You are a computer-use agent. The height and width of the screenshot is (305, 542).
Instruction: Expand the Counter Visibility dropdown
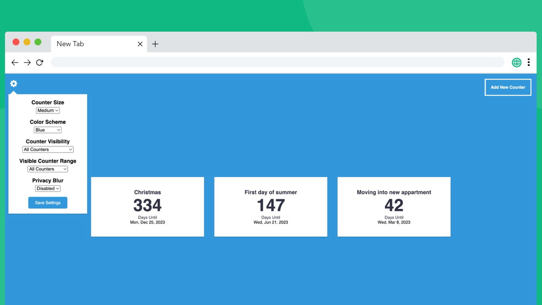[x=48, y=150]
